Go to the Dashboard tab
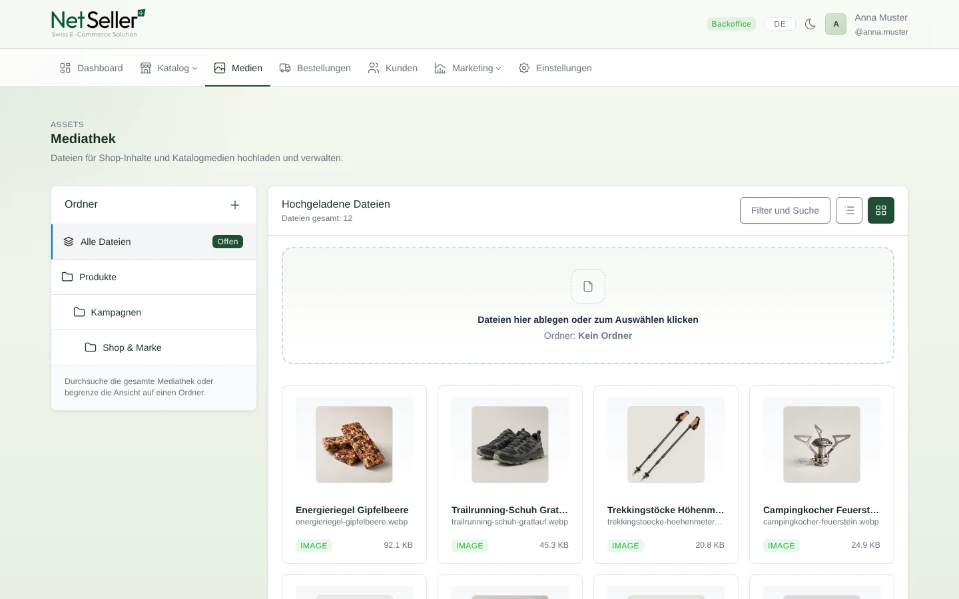This screenshot has width=959, height=599. click(x=91, y=68)
